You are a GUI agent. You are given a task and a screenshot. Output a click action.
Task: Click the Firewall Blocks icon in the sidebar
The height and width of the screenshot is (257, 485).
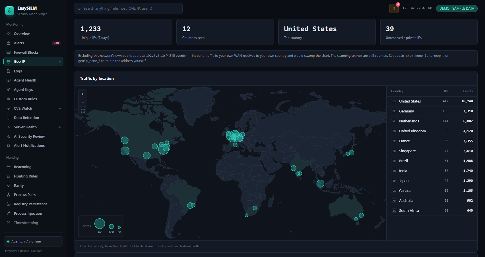[x=9, y=52]
